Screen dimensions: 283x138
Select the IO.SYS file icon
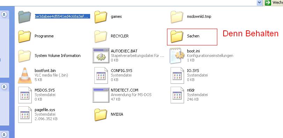(x=177, y=75)
